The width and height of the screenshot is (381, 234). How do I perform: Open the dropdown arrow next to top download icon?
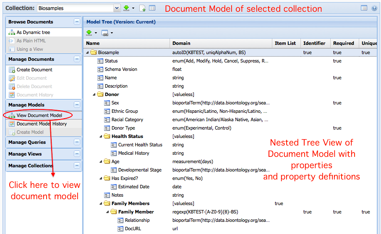133,8
